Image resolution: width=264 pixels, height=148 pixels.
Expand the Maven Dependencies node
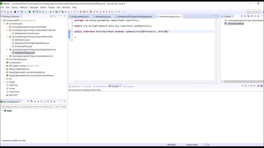point(5,69)
